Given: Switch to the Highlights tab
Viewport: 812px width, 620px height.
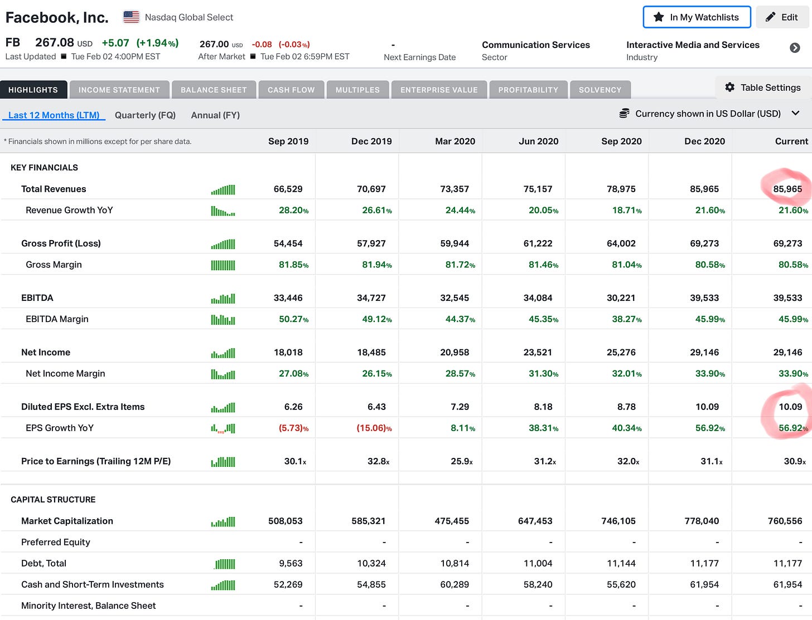Looking at the screenshot, I should (x=33, y=90).
